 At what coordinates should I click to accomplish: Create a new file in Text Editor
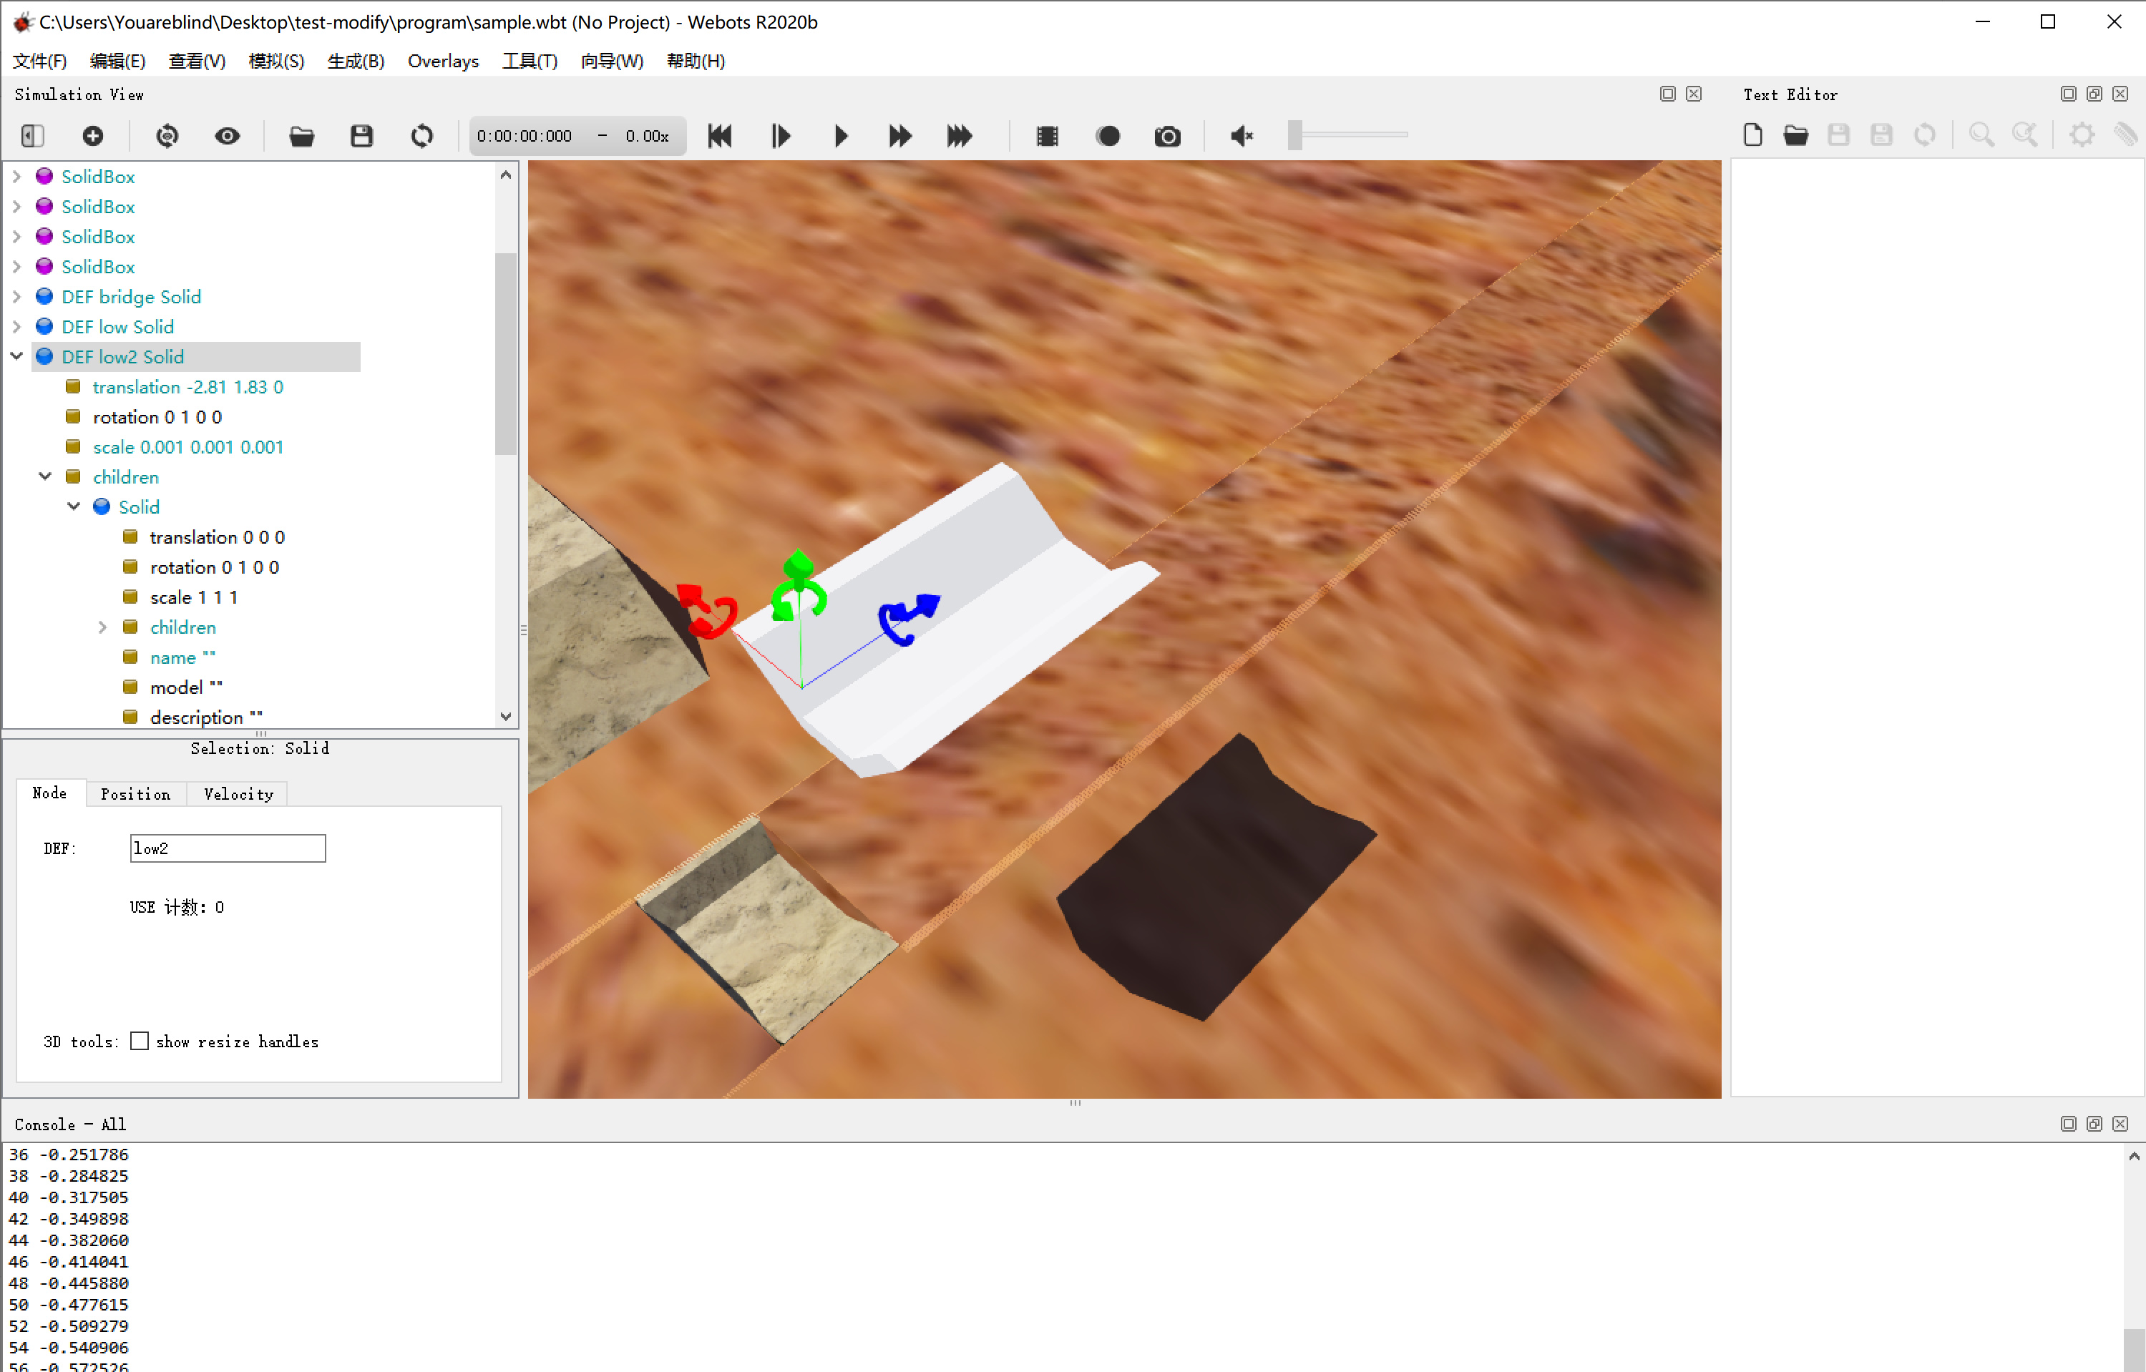point(1752,134)
